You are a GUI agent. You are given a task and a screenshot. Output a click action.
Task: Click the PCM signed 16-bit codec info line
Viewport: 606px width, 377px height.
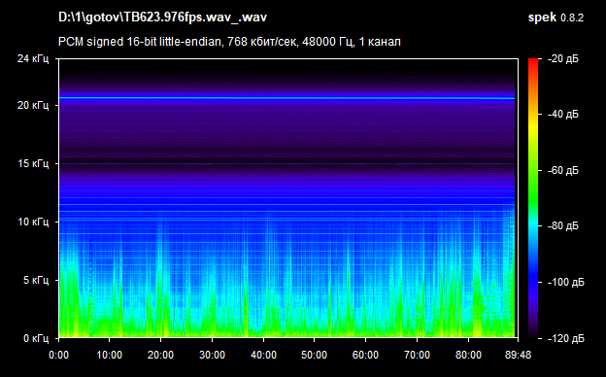click(229, 42)
